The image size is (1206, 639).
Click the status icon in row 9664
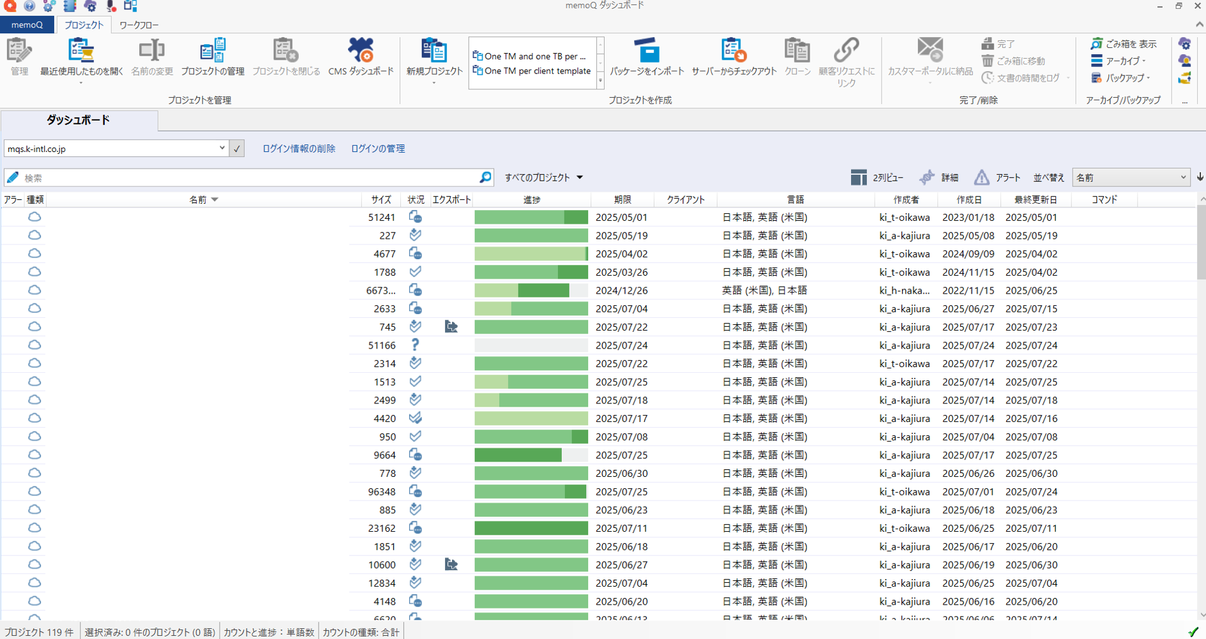[415, 455]
